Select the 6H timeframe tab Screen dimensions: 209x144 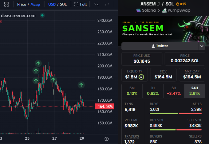pos(174,91)
